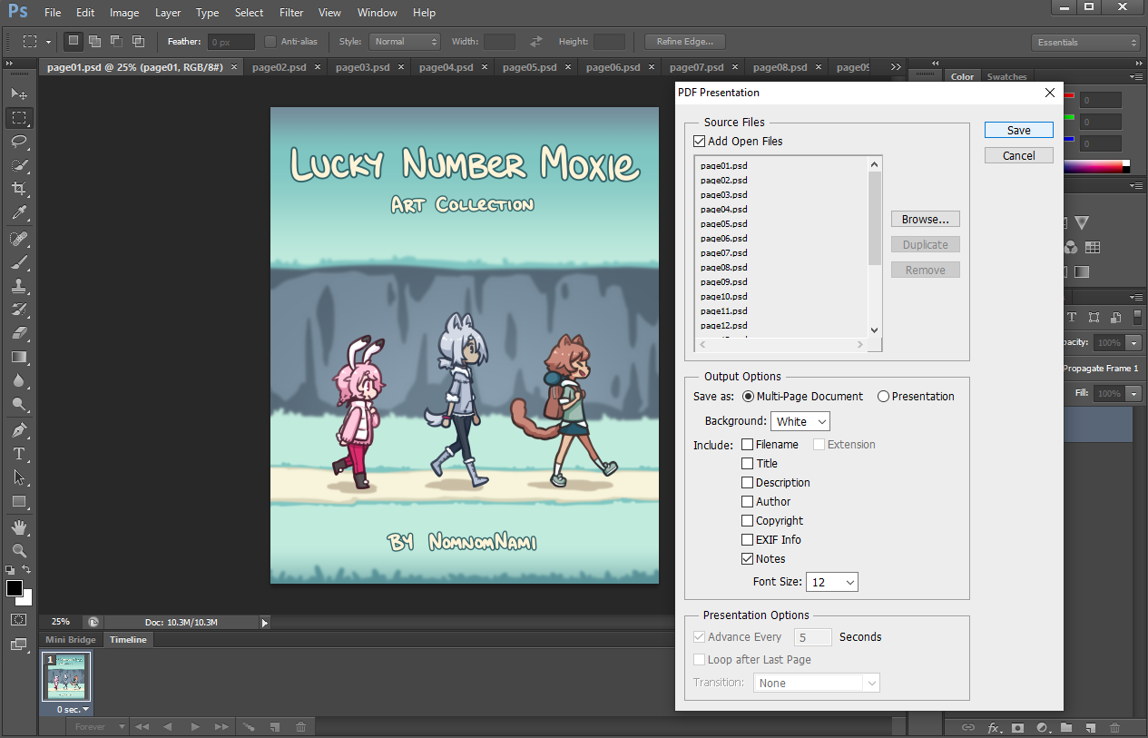Enable the Description include checkbox

click(748, 482)
